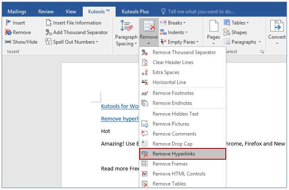Click the large Remove ribbon icon
Image resolution: width=289 pixels, height=190 pixels.
pyautogui.click(x=149, y=26)
